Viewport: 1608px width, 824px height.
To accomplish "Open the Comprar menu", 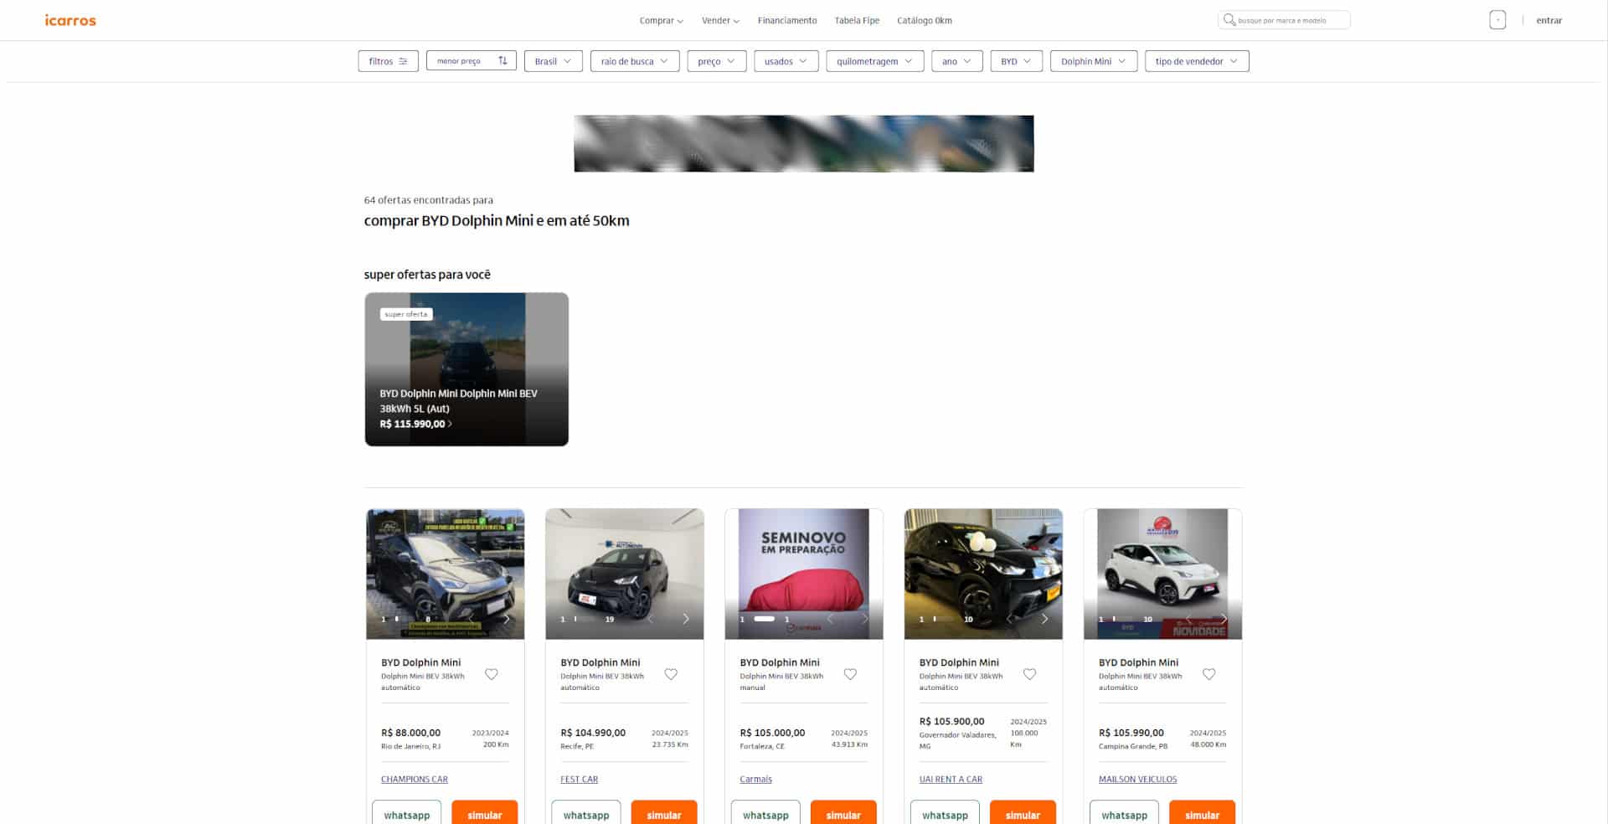I will click(x=661, y=20).
